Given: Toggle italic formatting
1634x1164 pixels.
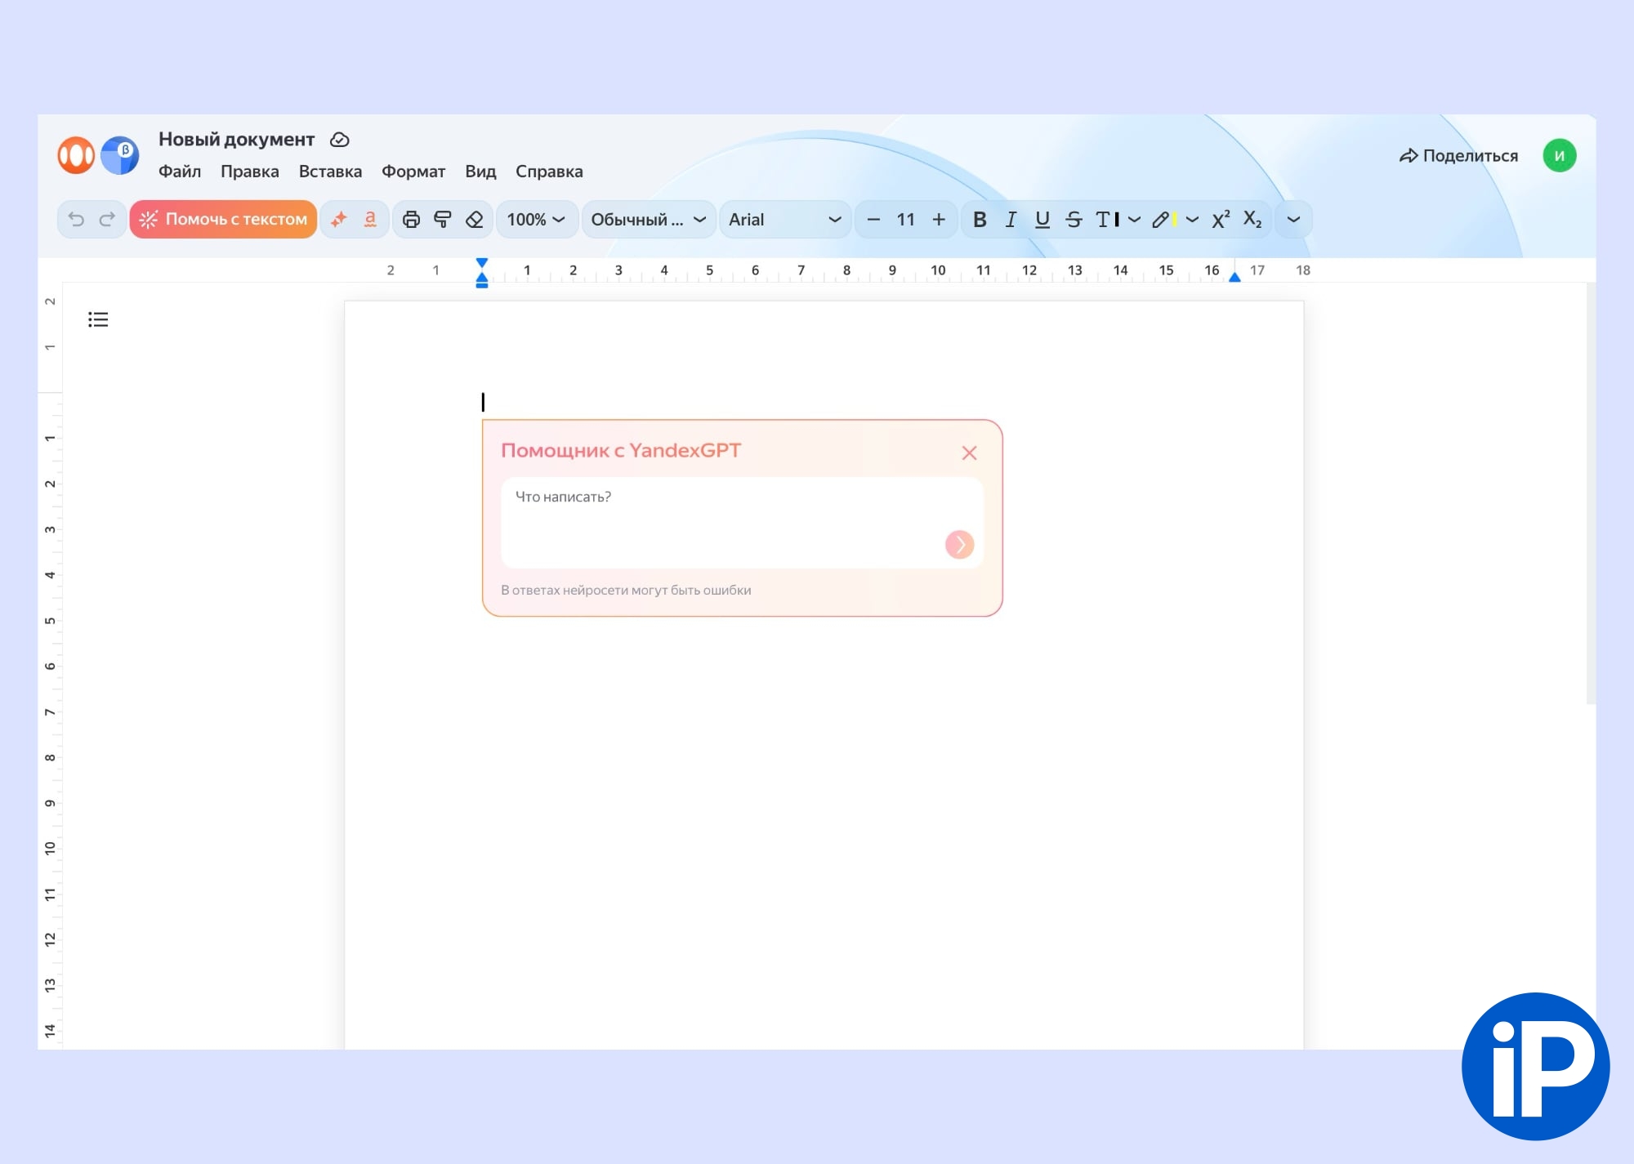Looking at the screenshot, I should [1011, 219].
